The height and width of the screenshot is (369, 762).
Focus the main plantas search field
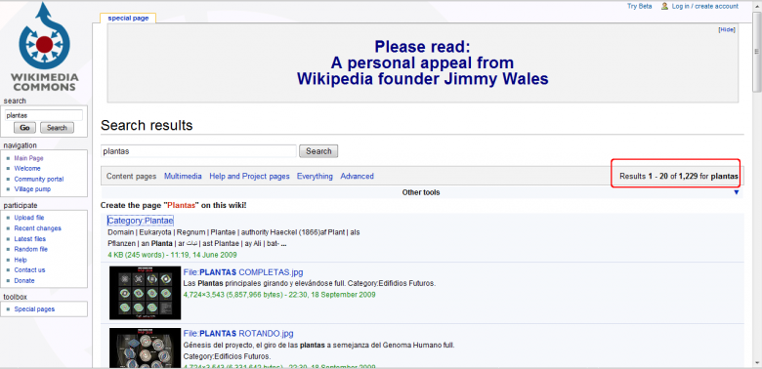pyautogui.click(x=198, y=151)
